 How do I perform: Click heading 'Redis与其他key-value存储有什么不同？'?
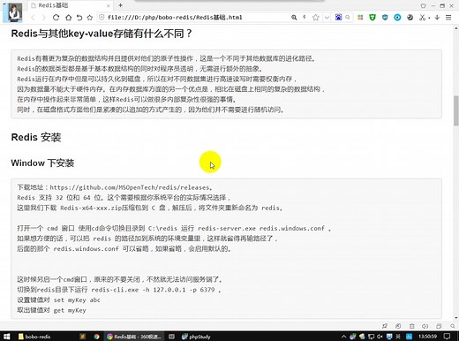[102, 34]
